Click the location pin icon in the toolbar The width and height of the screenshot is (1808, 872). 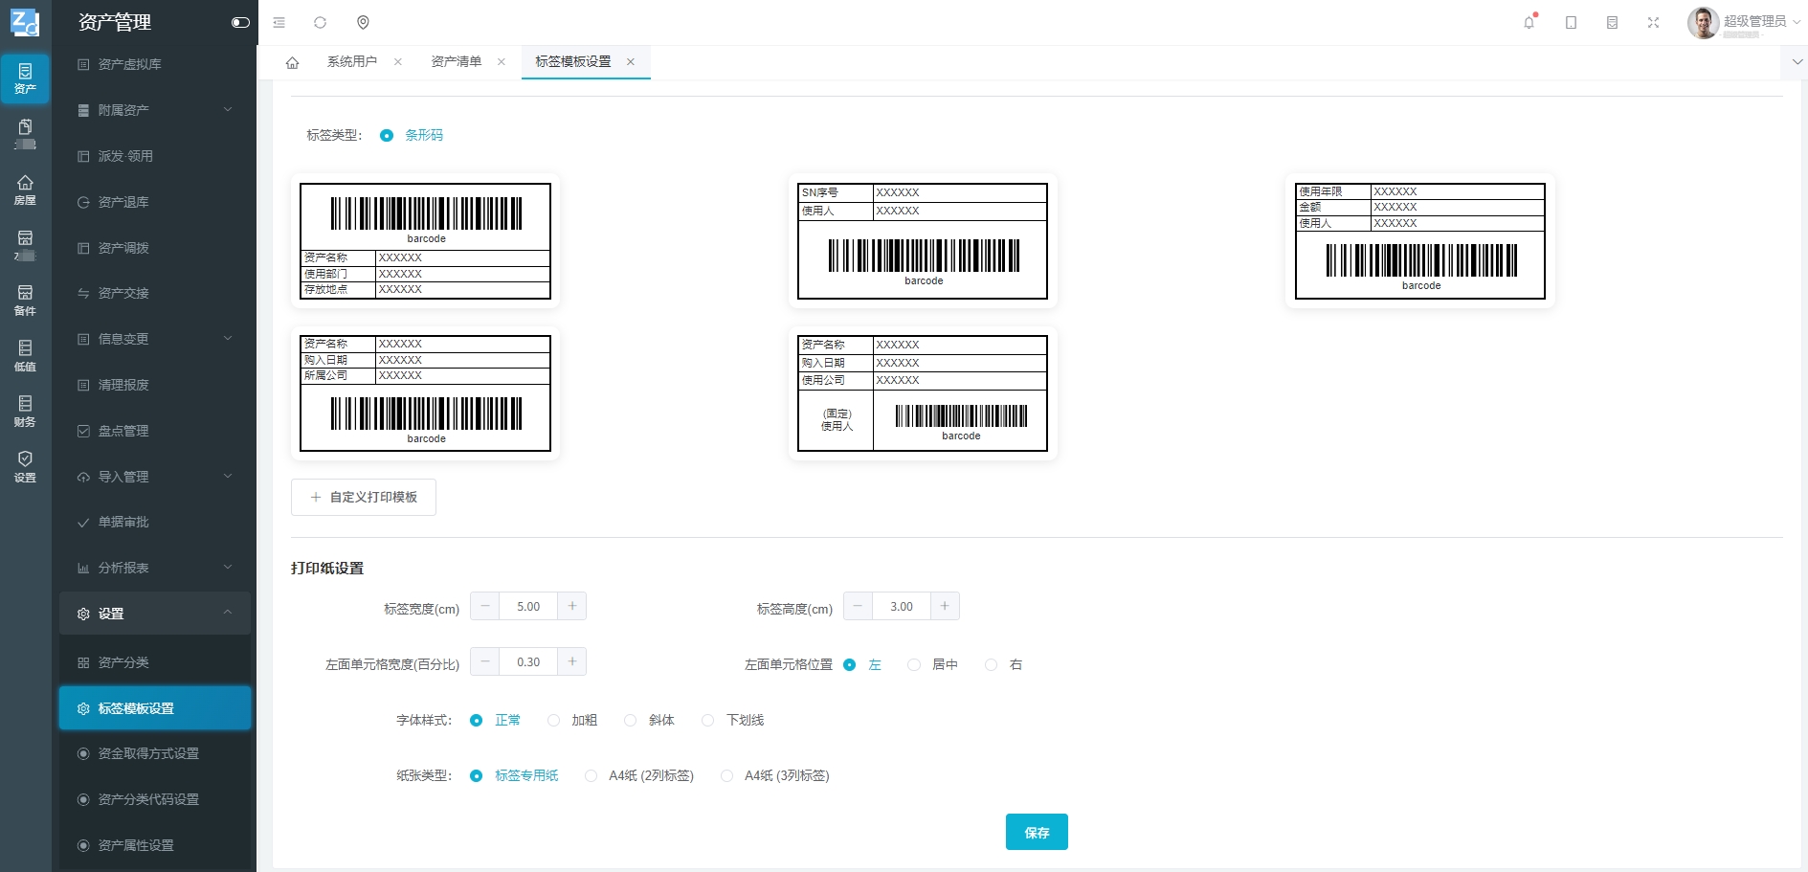(364, 22)
